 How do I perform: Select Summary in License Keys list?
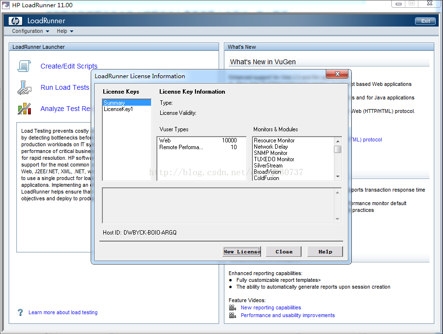pos(127,103)
